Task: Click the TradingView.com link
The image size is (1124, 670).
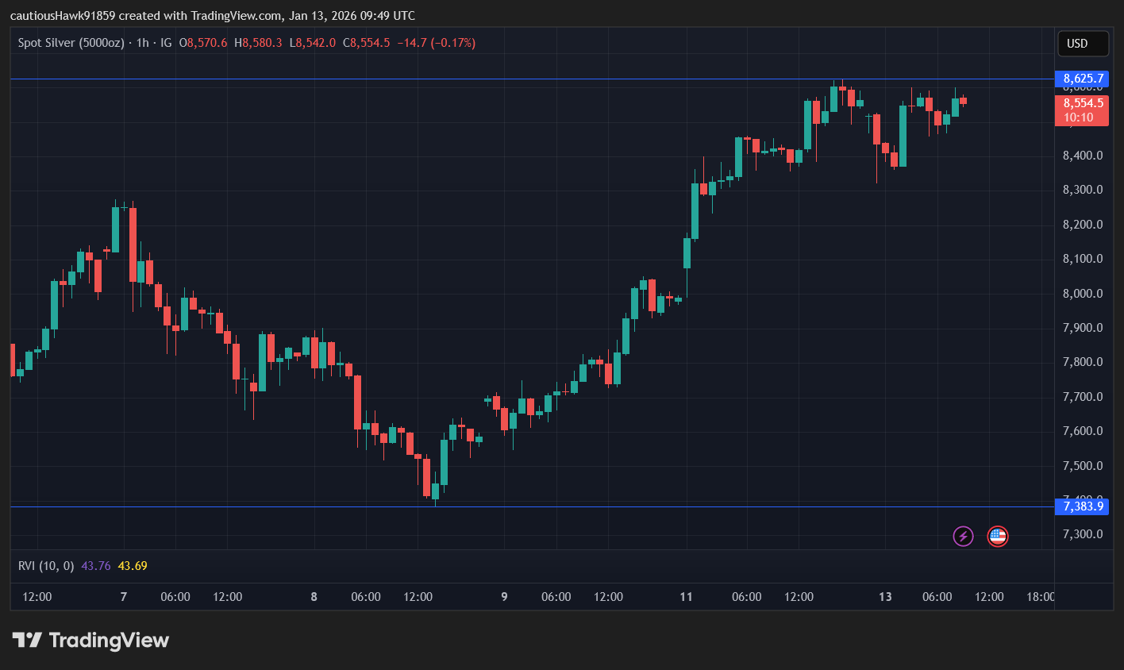Action: [236, 15]
